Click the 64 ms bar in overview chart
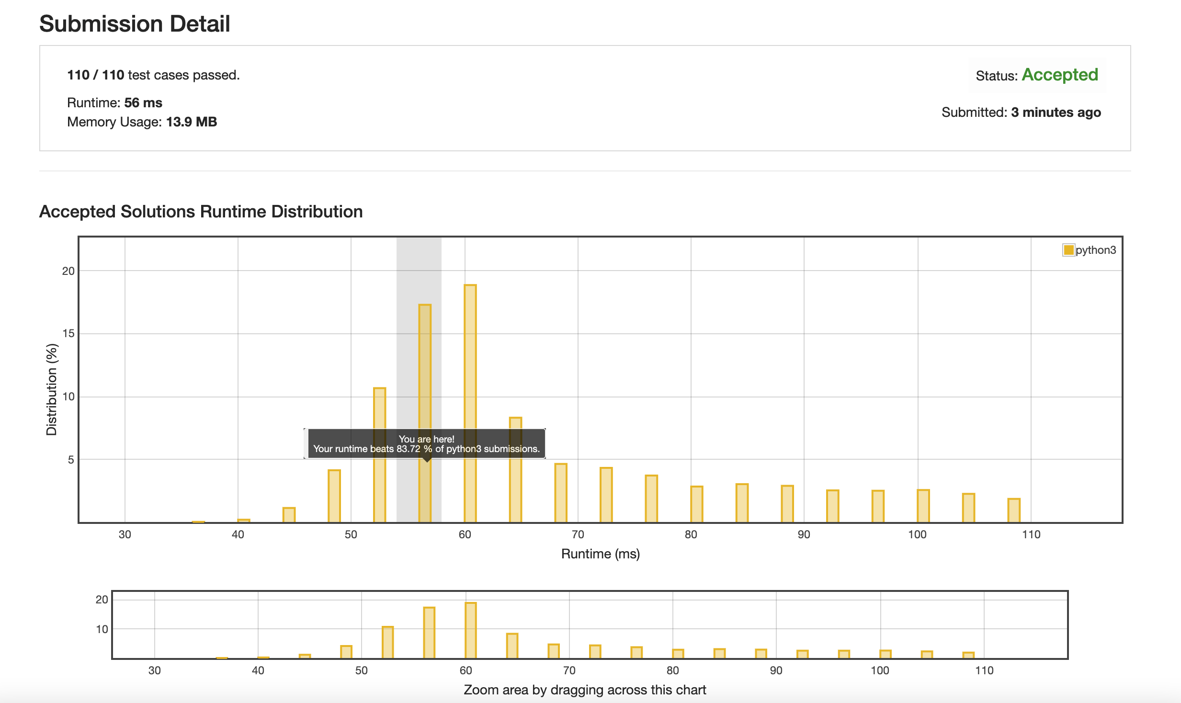 coord(512,646)
